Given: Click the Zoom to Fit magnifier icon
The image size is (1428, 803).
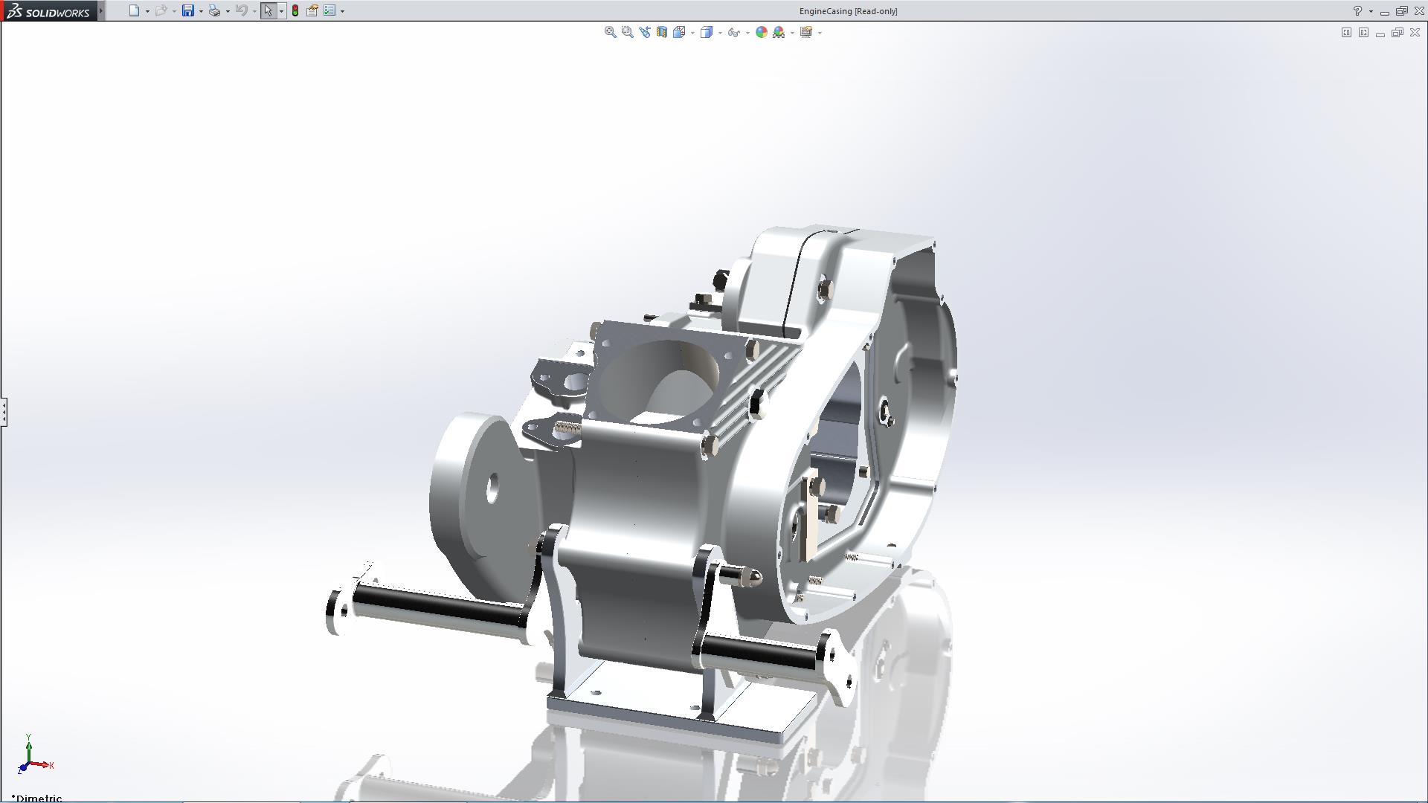Looking at the screenshot, I should 610,32.
